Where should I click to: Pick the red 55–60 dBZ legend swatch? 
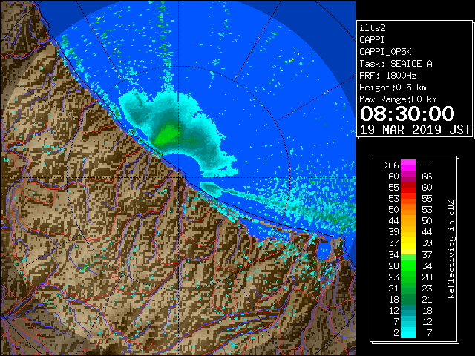pyautogui.click(x=408, y=188)
